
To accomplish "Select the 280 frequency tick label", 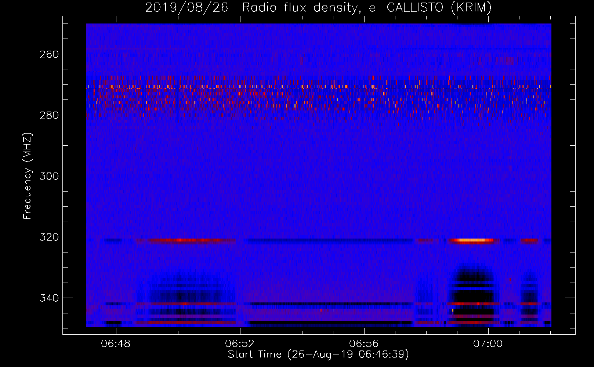I will [49, 115].
